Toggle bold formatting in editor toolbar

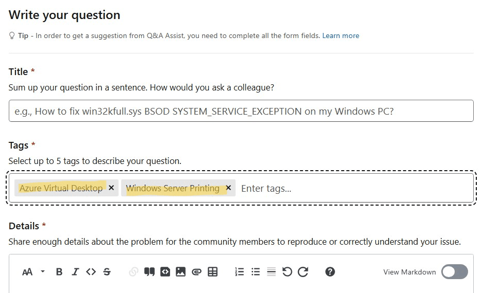(x=59, y=272)
